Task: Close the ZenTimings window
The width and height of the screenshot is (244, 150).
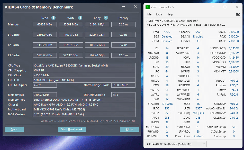Action: pos(237,7)
